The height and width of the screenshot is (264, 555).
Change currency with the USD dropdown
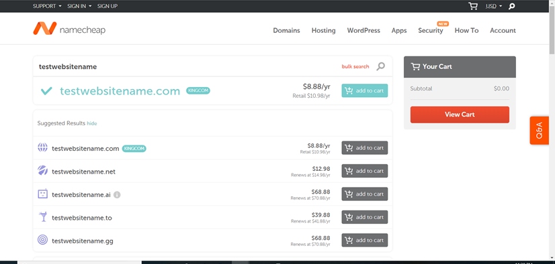click(493, 6)
